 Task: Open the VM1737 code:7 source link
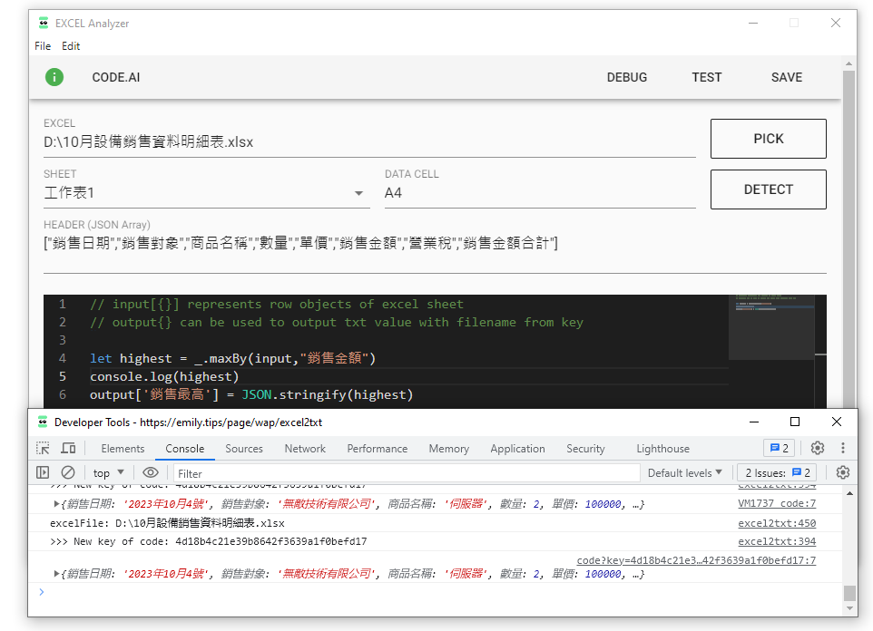coord(777,503)
